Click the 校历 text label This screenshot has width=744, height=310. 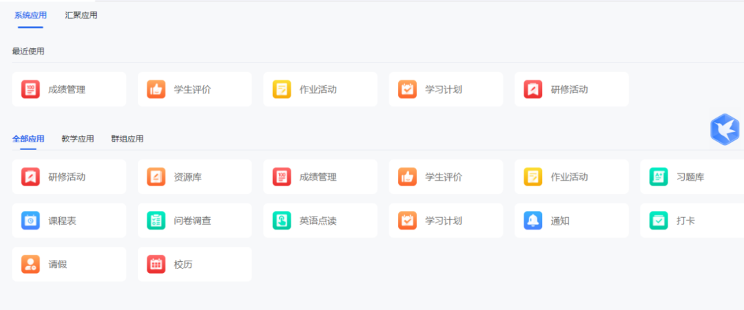(183, 265)
